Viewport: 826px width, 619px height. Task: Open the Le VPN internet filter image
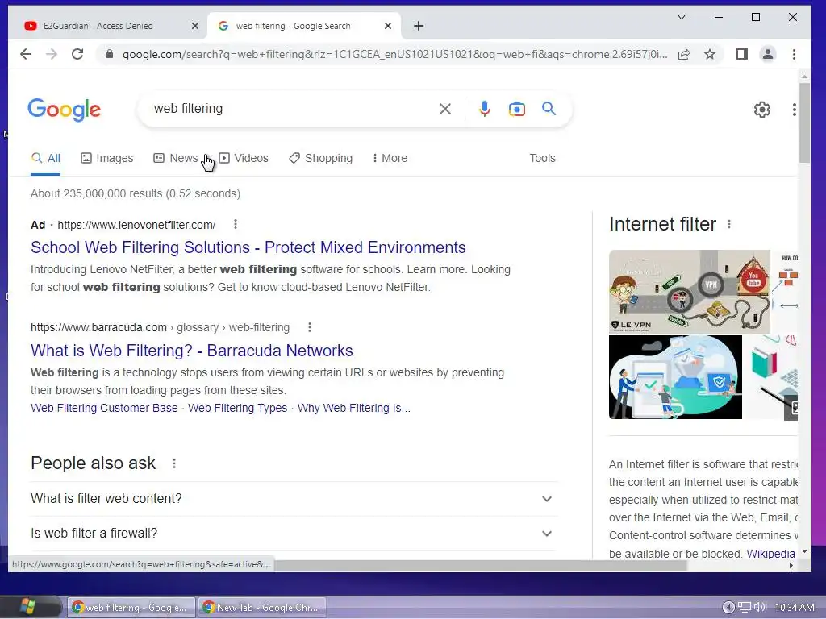coord(690,292)
